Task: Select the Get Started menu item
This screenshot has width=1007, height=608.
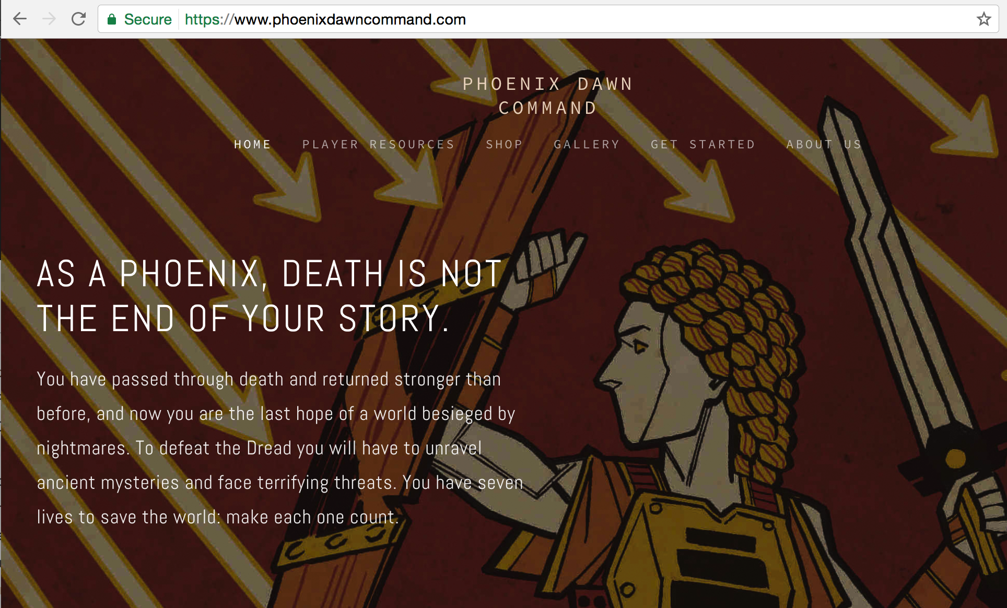Action: (x=703, y=145)
